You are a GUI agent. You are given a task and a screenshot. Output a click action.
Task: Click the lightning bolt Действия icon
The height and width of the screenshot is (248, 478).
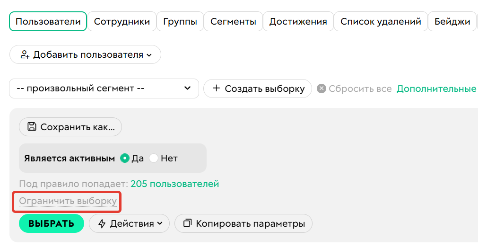click(102, 224)
